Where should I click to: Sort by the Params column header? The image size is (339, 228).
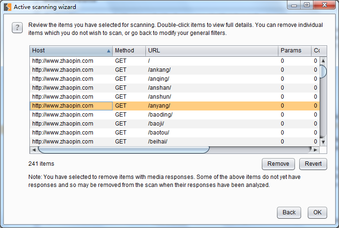coord(294,51)
